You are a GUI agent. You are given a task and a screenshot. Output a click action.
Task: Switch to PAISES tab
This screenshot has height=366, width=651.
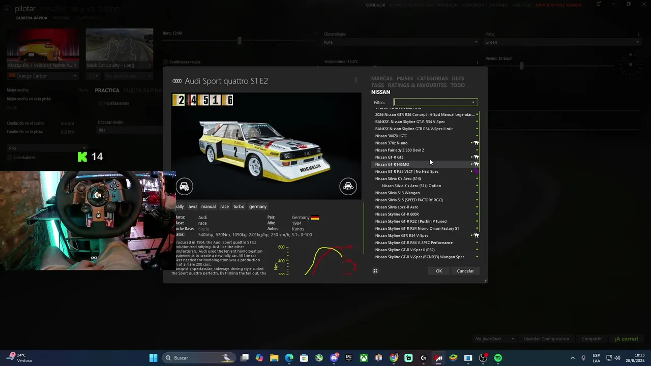405,79
